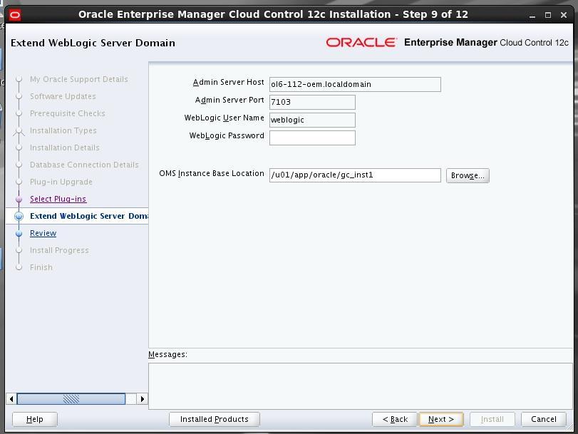Minimize the installer window
This screenshot has width=578, height=434.
[532, 16]
